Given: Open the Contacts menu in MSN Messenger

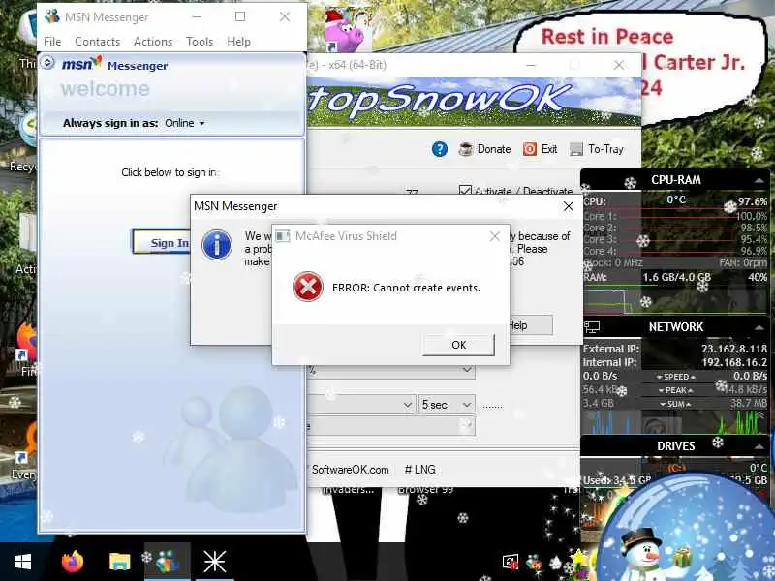Looking at the screenshot, I should pos(98,42).
